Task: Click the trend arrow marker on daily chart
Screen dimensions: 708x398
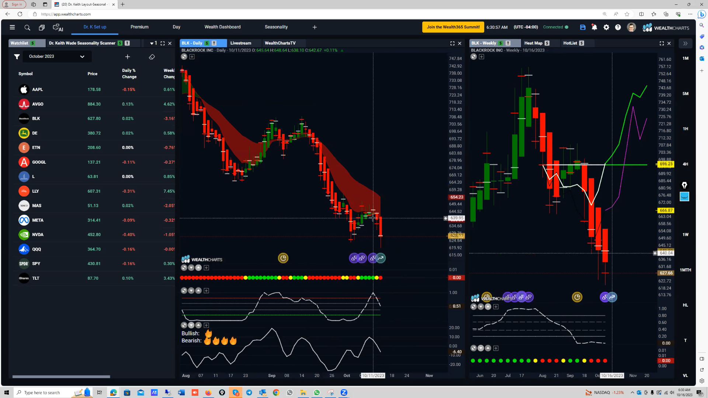Action: [381, 258]
